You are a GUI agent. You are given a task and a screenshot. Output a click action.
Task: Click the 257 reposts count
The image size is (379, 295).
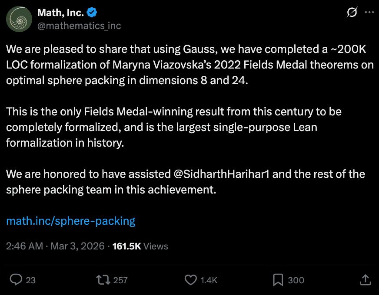click(120, 280)
